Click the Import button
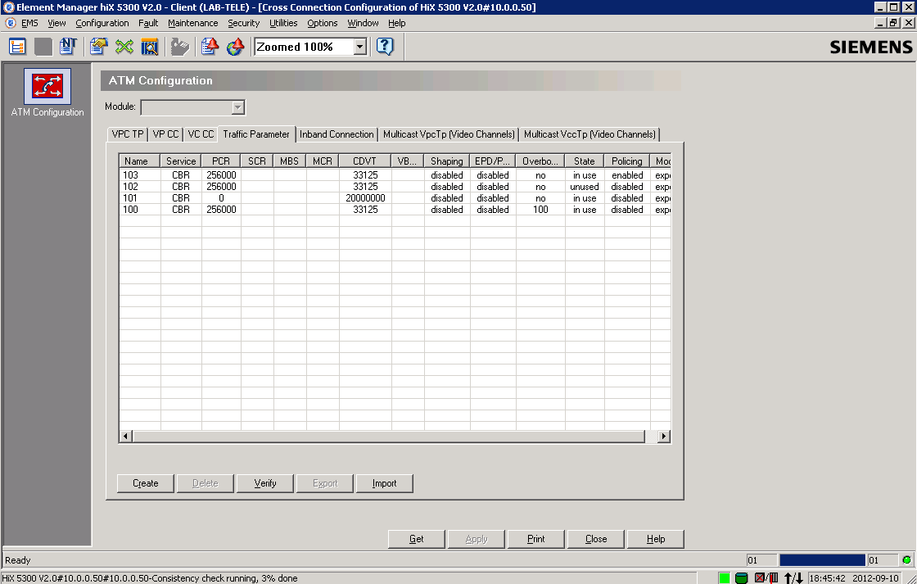 pos(384,483)
